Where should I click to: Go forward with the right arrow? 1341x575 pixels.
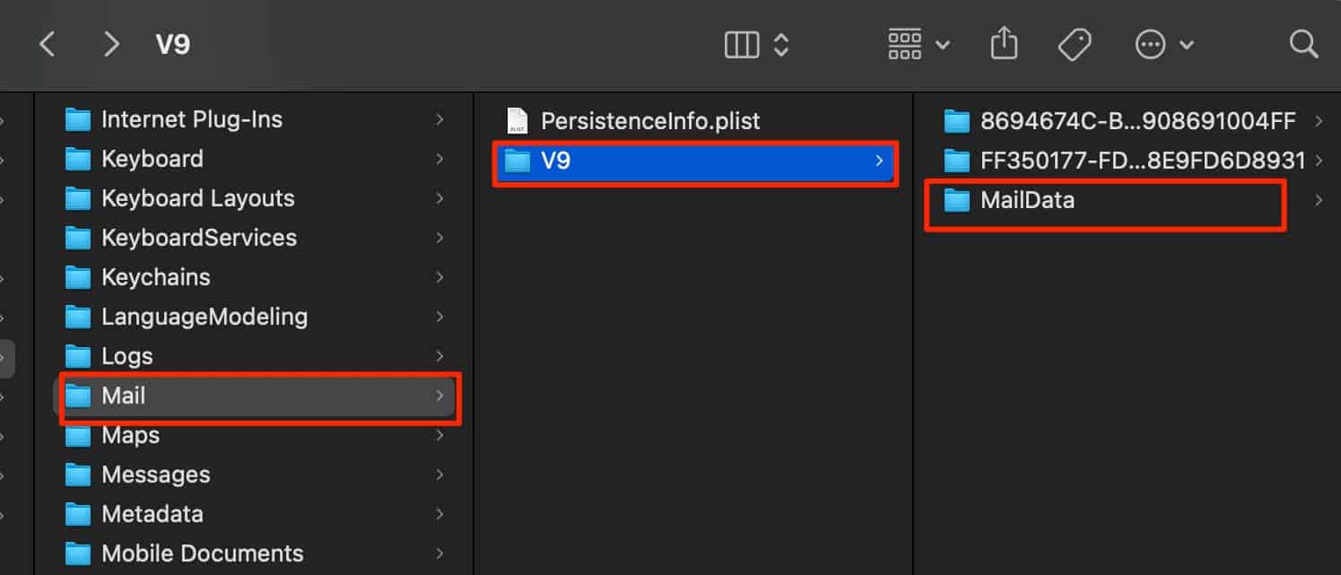point(111,44)
